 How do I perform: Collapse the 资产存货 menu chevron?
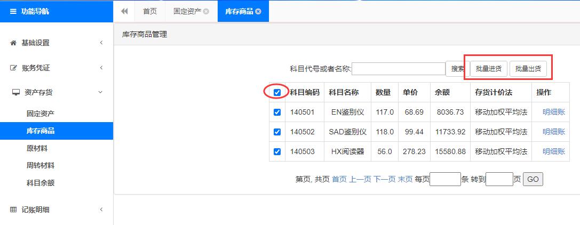[101, 92]
